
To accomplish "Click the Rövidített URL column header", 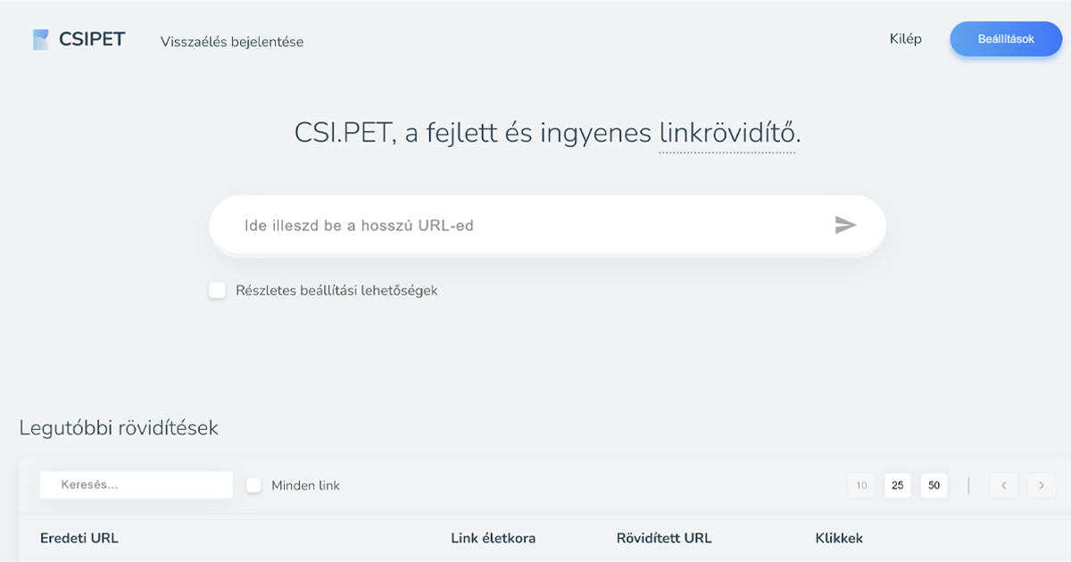I will 664,538.
